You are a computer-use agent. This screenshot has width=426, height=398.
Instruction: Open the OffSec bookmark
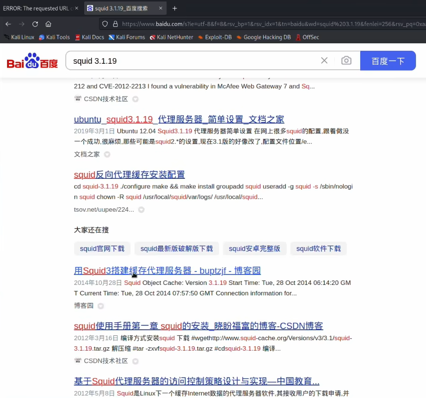[x=307, y=37]
